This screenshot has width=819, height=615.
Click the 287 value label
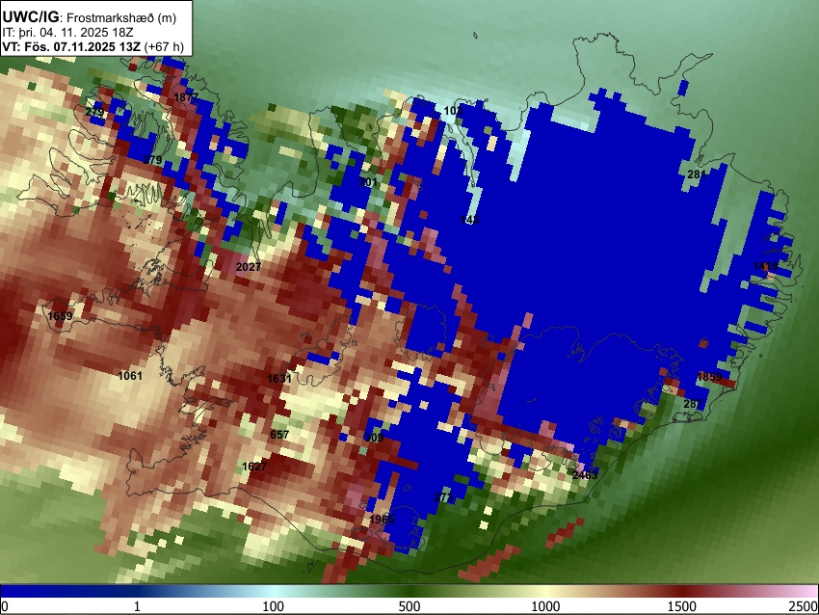coord(693,404)
